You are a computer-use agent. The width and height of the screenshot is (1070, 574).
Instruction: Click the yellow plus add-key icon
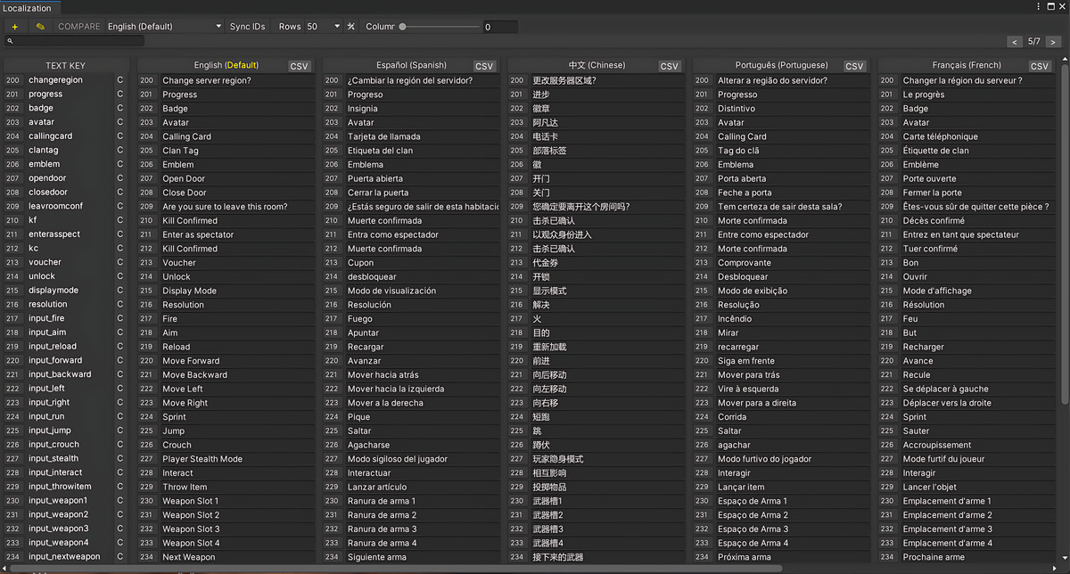[15, 27]
